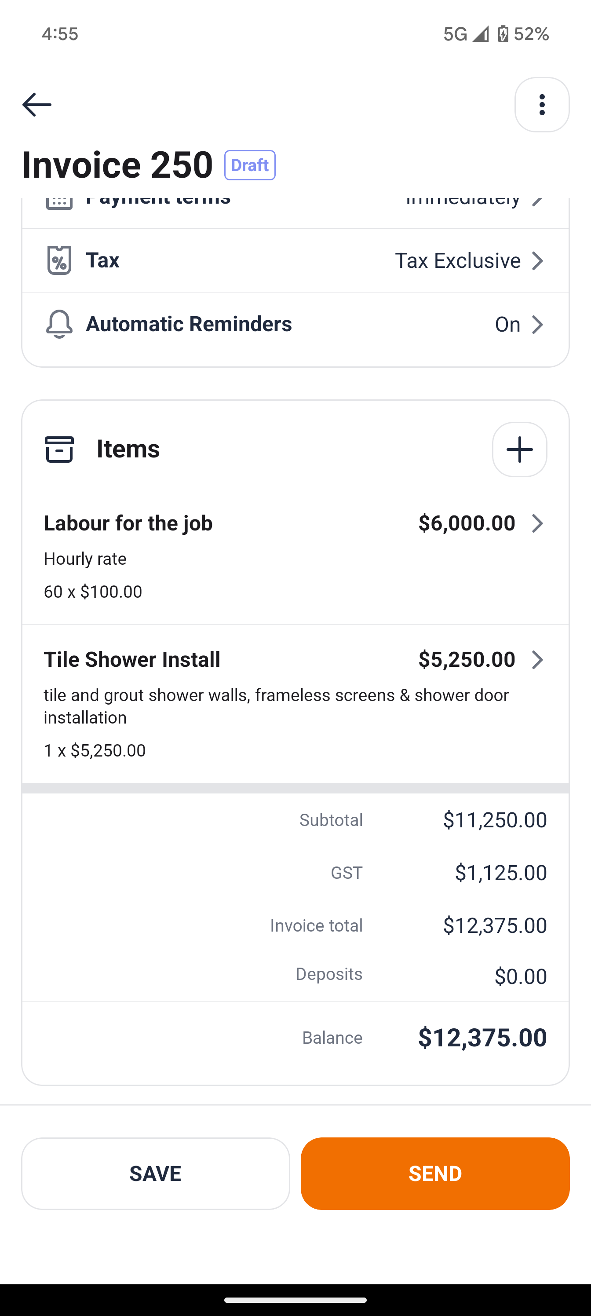Viewport: 591px width, 1316px height.
Task: Tap the Items archive box icon
Action: (x=59, y=450)
